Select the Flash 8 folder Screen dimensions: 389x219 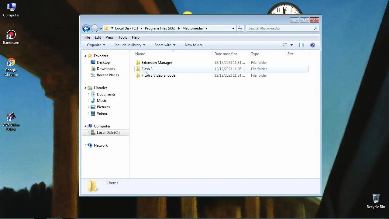(221, 69)
